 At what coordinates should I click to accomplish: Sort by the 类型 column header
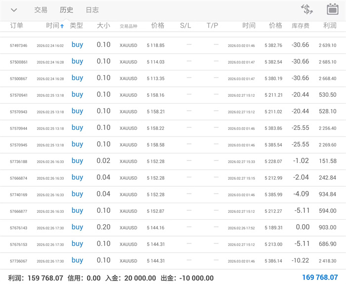77,26
